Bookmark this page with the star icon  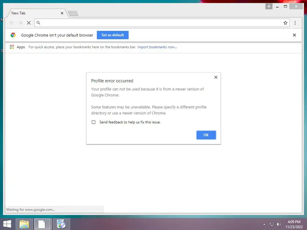(x=285, y=23)
